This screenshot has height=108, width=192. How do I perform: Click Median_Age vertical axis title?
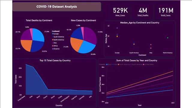[x=106, y=39]
